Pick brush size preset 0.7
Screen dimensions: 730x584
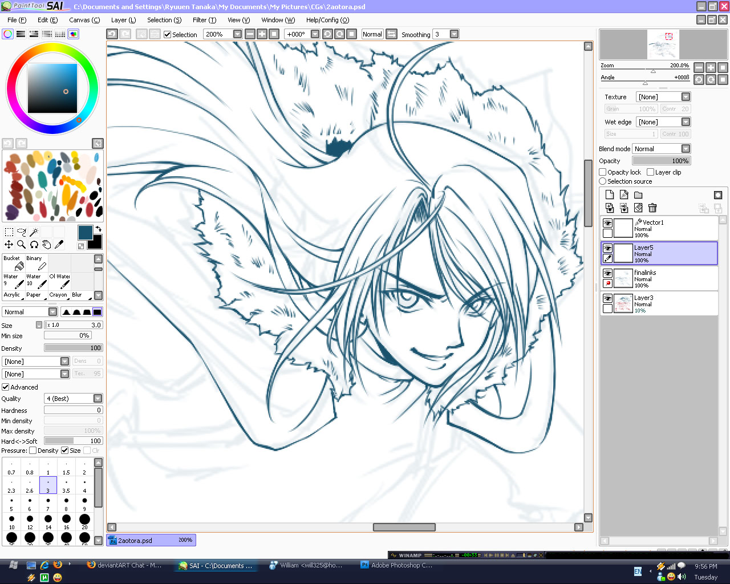[x=11, y=468]
